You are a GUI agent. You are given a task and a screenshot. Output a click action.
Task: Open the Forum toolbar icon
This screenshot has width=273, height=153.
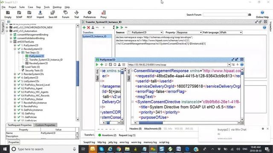point(65,14)
